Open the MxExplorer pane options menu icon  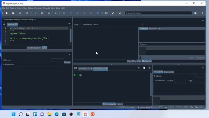tap(203, 20)
